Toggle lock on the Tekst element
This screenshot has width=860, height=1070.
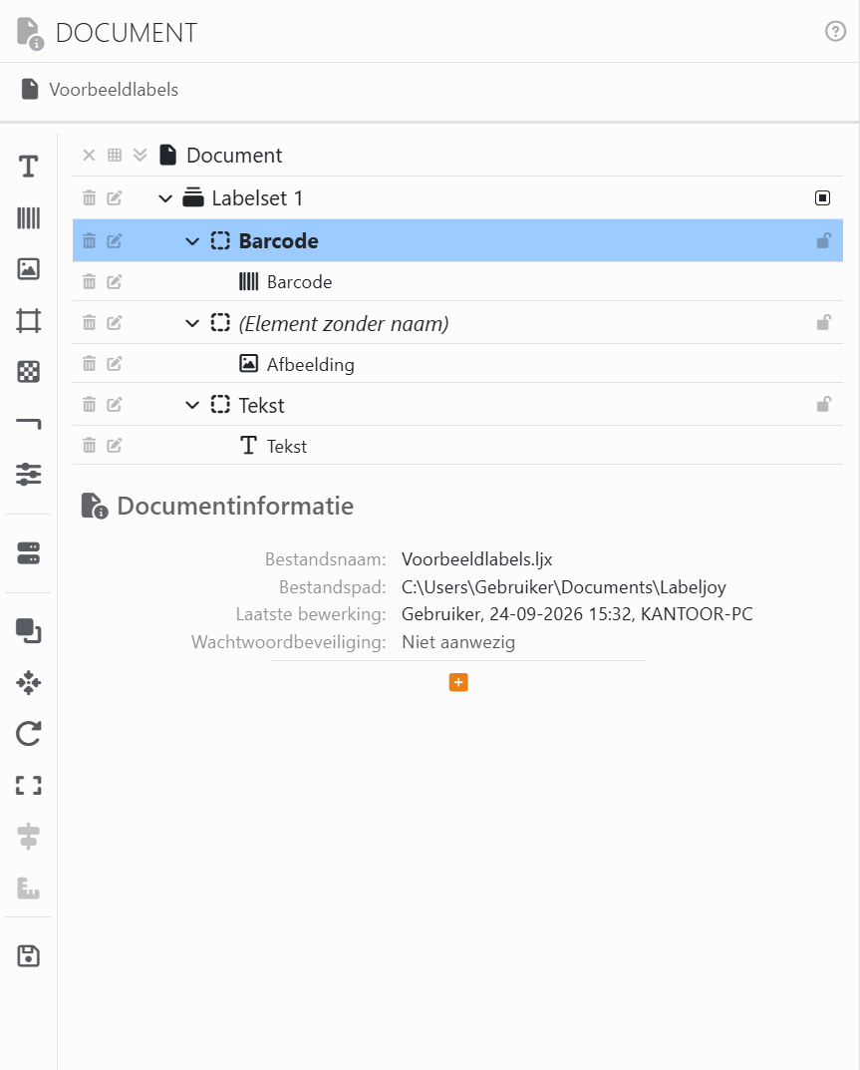click(824, 404)
